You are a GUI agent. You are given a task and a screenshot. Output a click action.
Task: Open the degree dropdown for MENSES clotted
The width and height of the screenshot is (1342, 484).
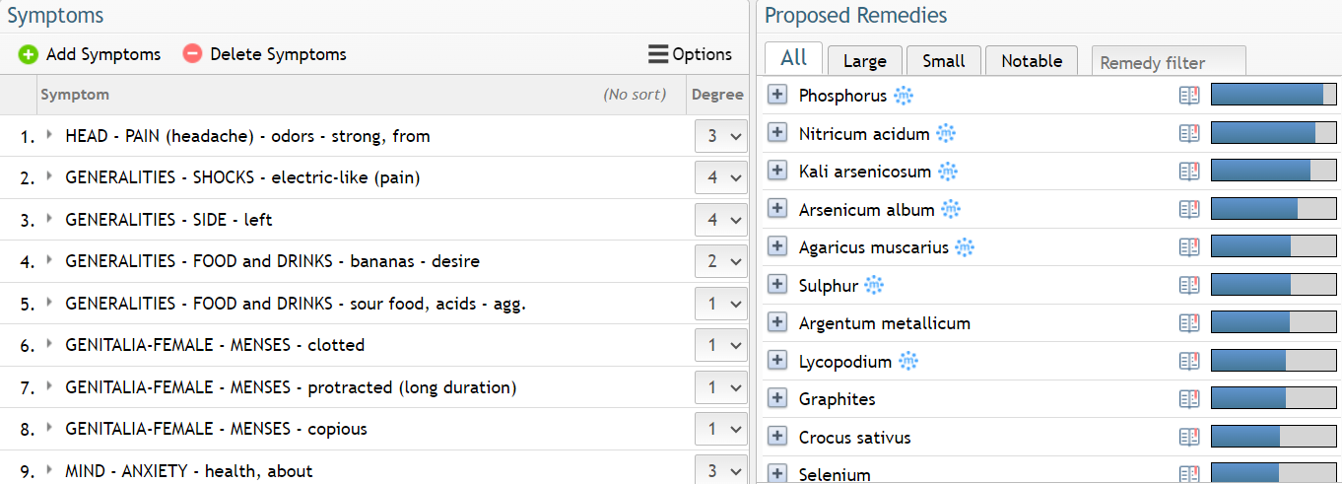coord(720,345)
